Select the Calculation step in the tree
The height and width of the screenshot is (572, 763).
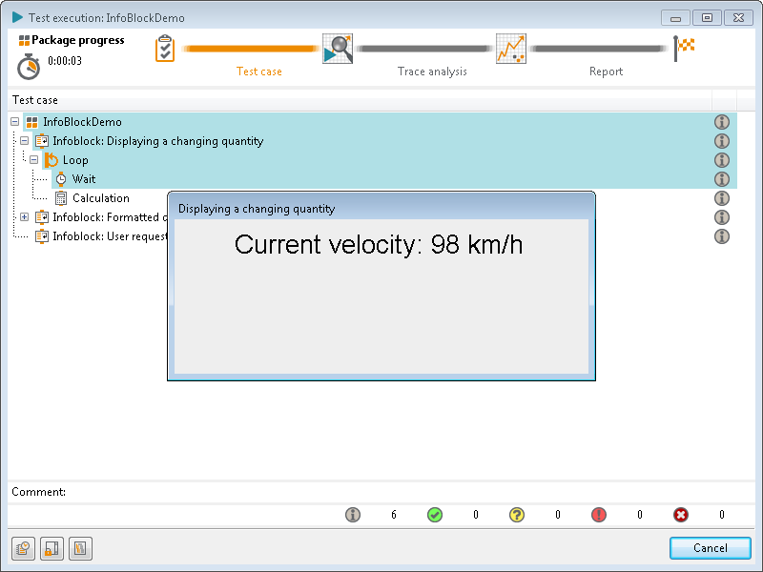[x=101, y=198]
